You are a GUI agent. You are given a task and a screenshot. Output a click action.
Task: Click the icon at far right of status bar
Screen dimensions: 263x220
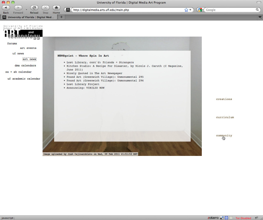pos(256,218)
